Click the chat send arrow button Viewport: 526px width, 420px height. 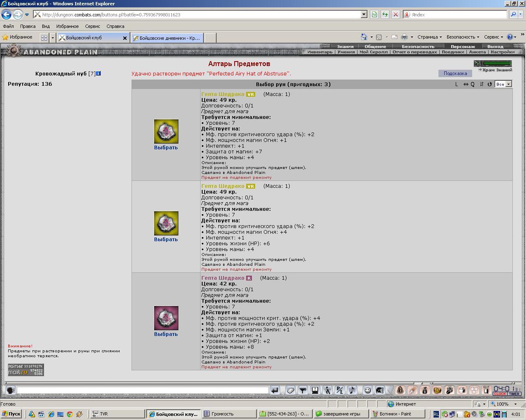pyautogui.click(x=275, y=390)
